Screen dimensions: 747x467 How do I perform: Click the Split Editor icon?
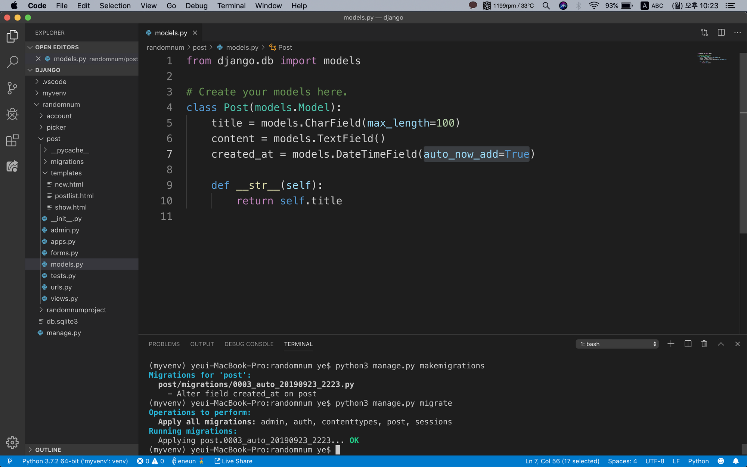click(721, 33)
